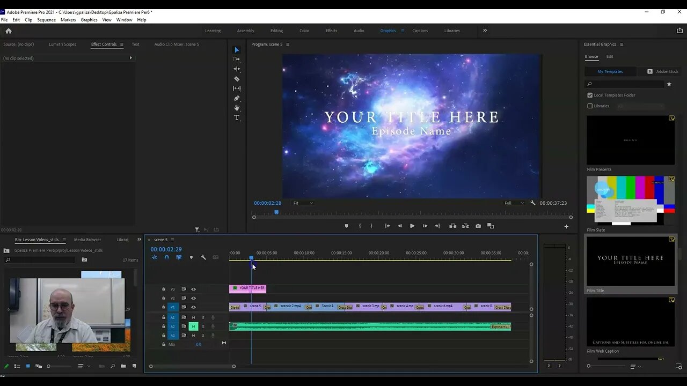
Task: Open Program monitor settings wrench
Action: (x=533, y=203)
